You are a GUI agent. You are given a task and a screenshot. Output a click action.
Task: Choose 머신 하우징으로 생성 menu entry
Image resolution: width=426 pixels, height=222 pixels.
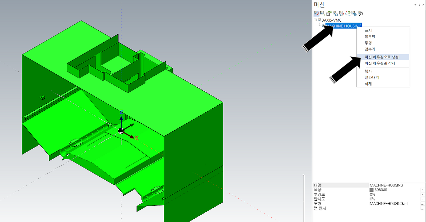[x=383, y=57]
